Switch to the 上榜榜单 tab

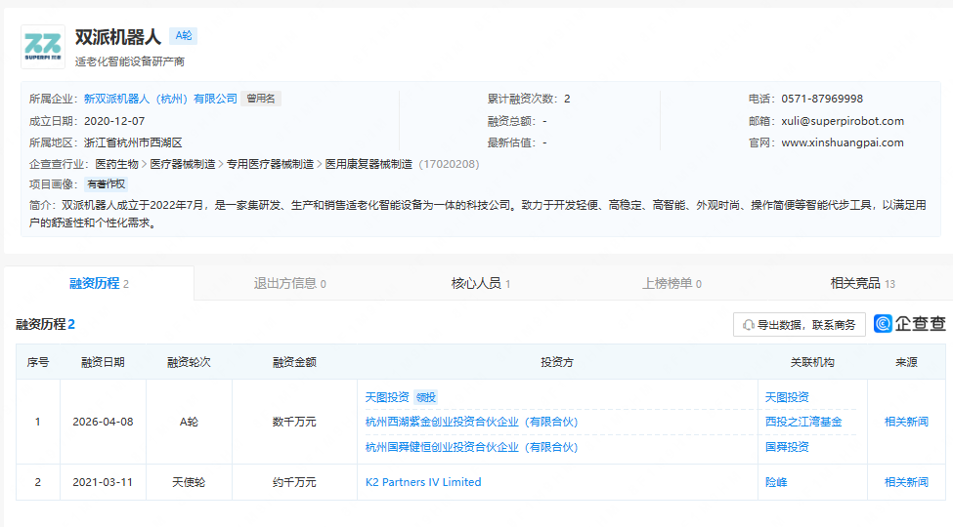point(671,283)
